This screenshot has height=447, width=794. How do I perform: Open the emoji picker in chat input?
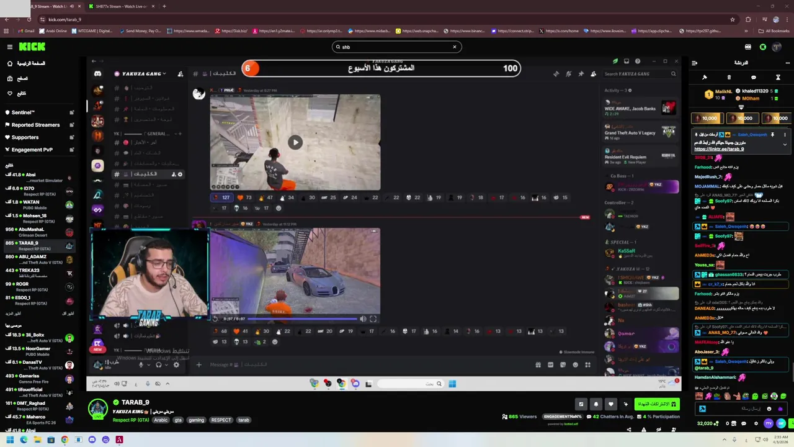pos(769,409)
